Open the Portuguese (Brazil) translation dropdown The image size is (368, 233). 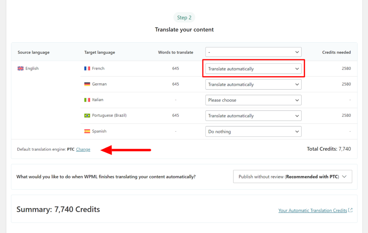253,115
